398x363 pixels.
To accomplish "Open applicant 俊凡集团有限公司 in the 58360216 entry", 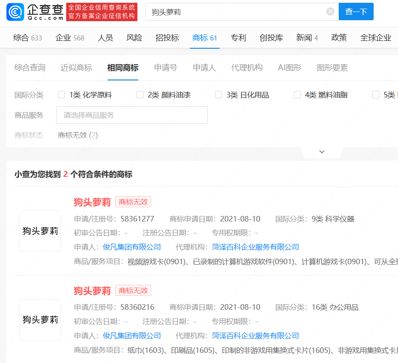I will (132, 335).
